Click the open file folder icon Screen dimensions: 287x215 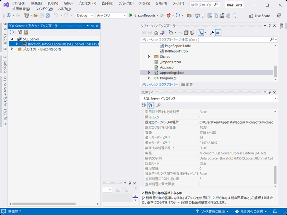pos(36,15)
